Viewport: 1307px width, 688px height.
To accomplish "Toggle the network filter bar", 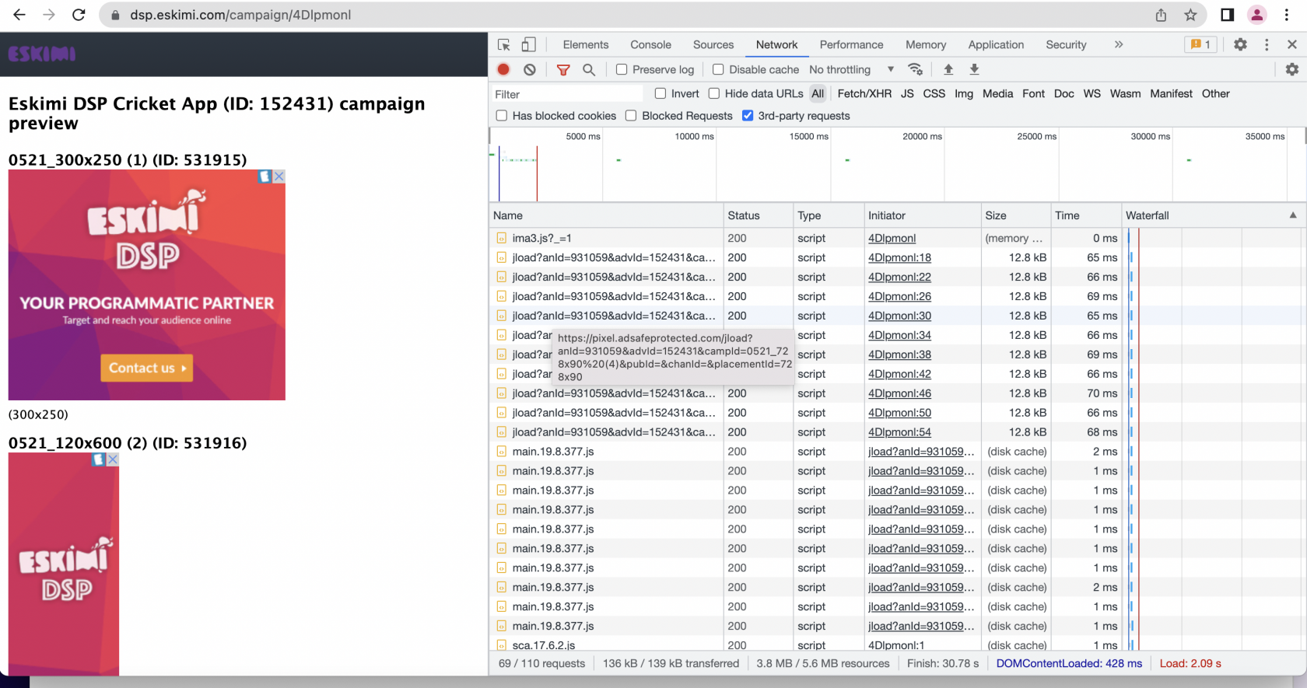I will tap(563, 70).
